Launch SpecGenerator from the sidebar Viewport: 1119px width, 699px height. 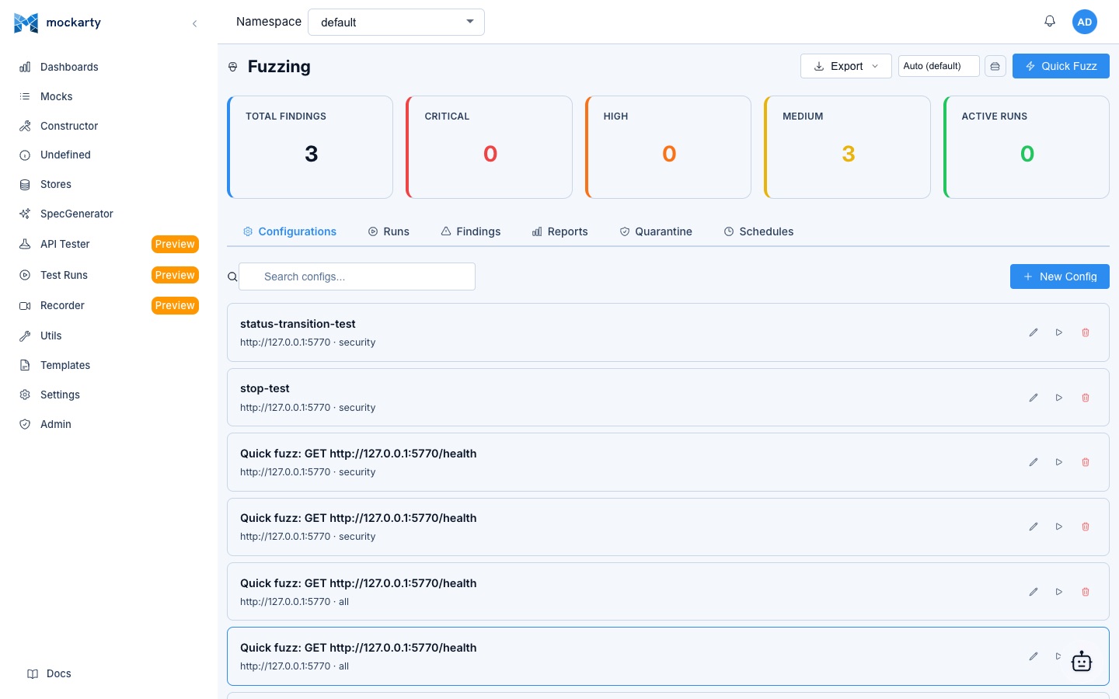76,214
